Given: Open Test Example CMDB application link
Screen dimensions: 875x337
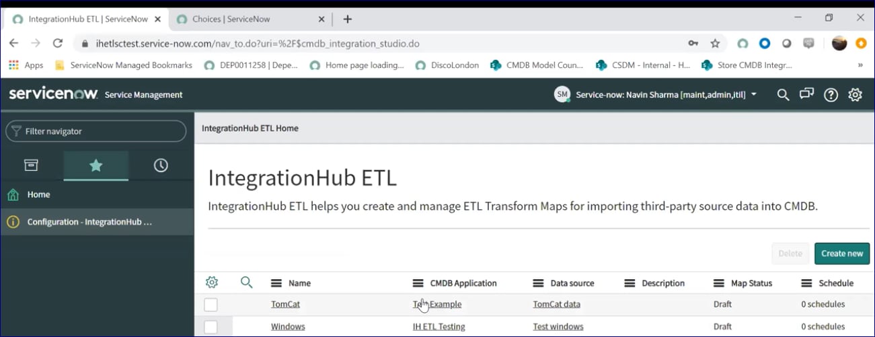Looking at the screenshot, I should click(437, 304).
